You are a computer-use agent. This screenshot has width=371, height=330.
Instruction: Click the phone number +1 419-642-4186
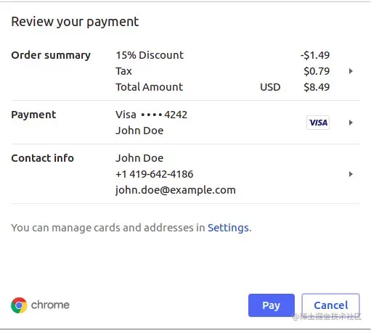155,174
